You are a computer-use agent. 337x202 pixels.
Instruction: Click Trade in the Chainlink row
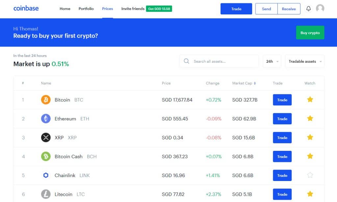click(282, 175)
